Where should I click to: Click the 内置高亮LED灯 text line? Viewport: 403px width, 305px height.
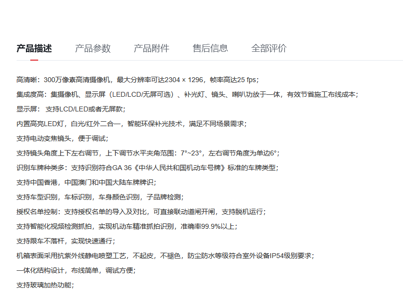pos(132,124)
